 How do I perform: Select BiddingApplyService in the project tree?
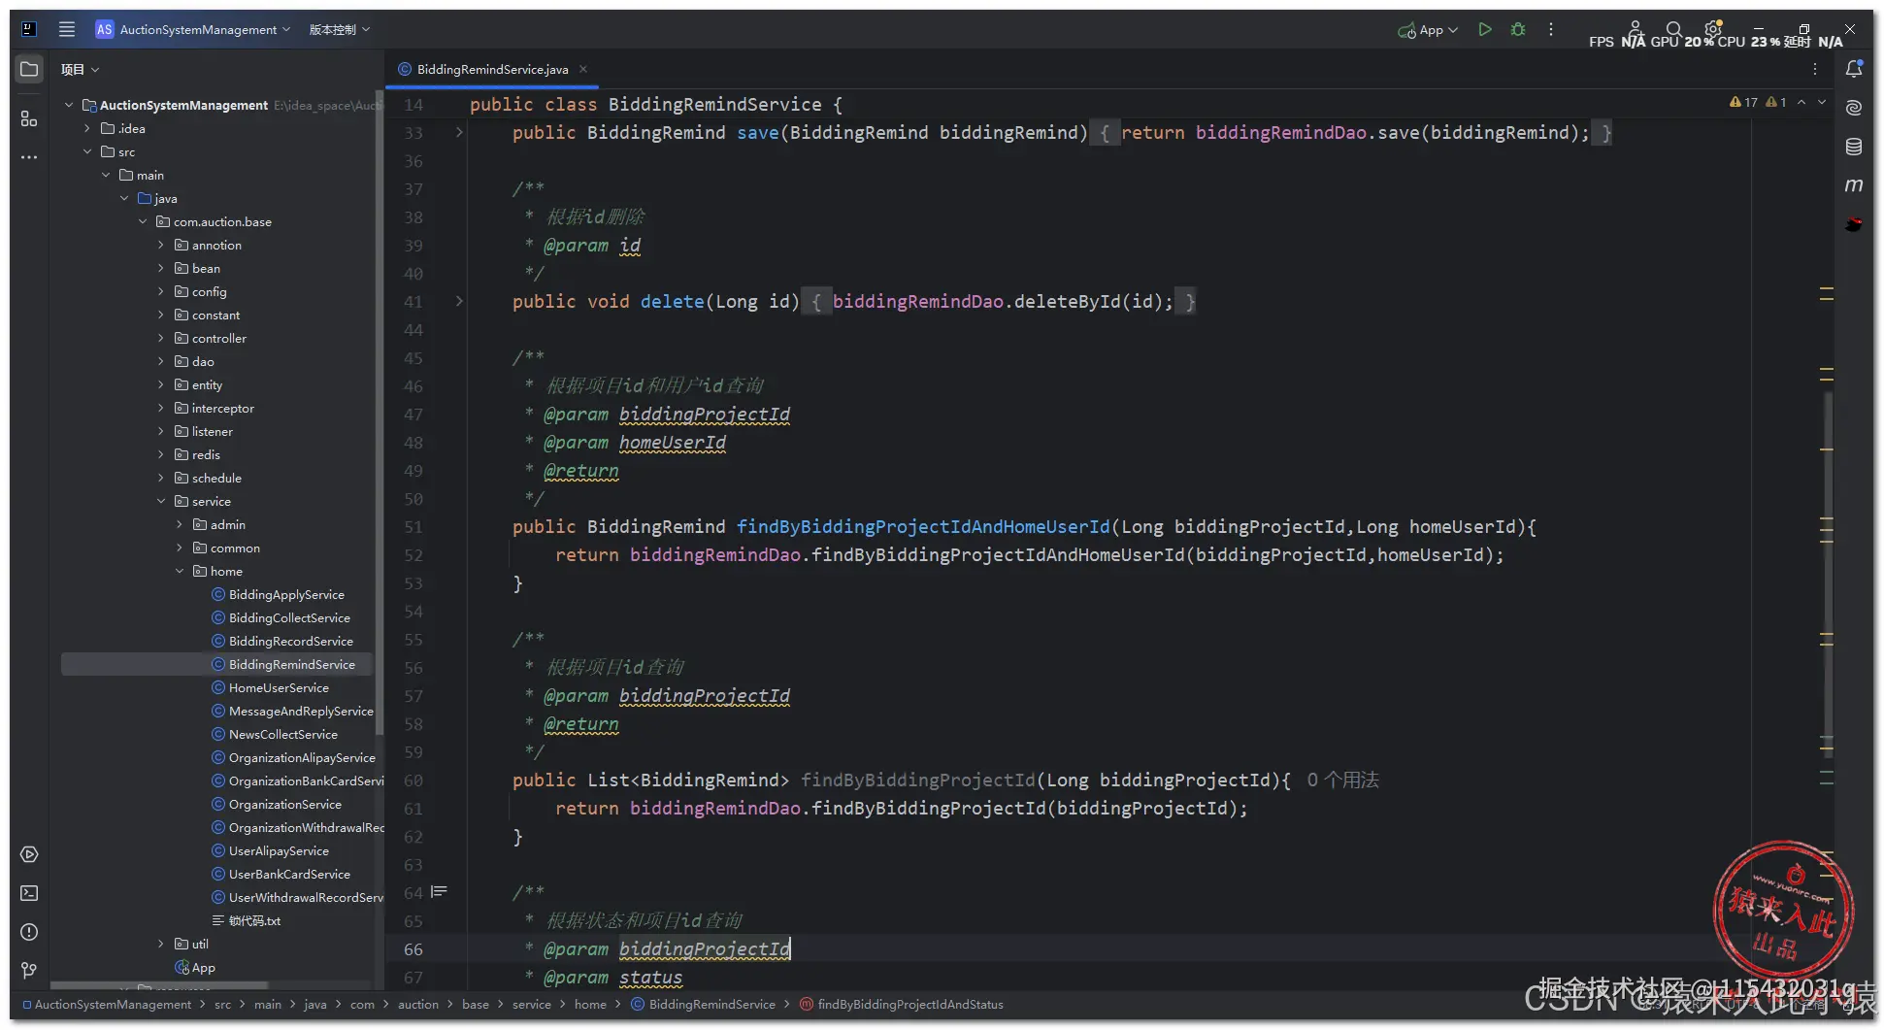(286, 594)
